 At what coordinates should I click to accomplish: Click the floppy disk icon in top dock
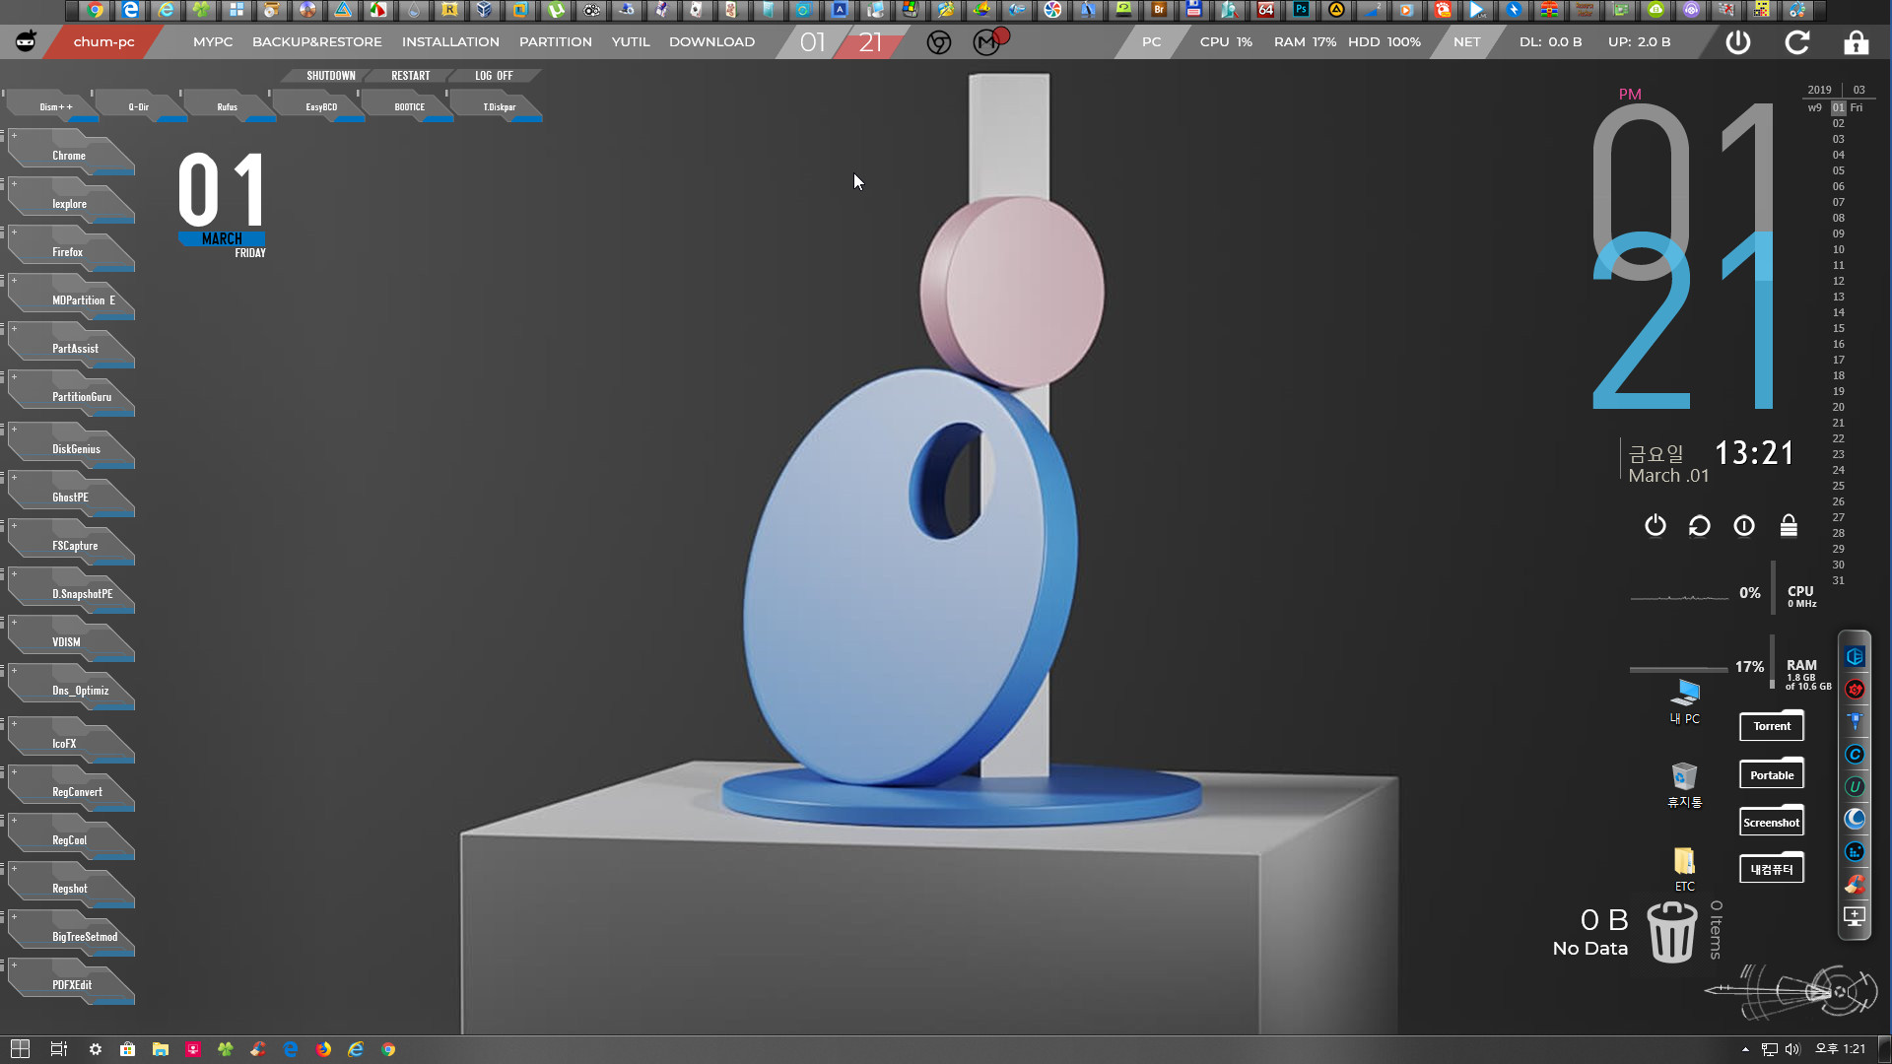(1194, 10)
